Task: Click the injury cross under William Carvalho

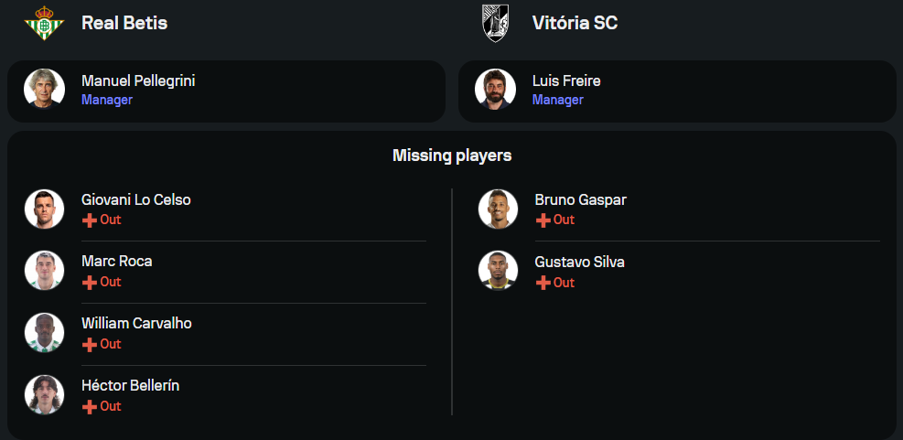Action: pos(90,345)
